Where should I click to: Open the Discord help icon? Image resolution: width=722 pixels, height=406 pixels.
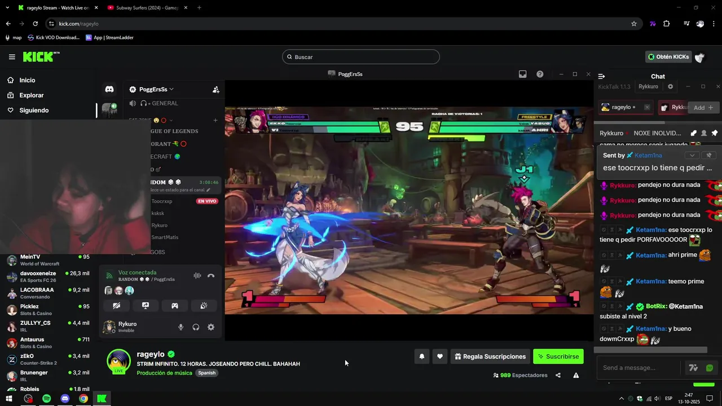pyautogui.click(x=540, y=74)
